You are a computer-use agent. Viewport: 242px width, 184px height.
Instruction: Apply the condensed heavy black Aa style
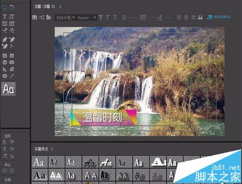[x=107, y=175]
